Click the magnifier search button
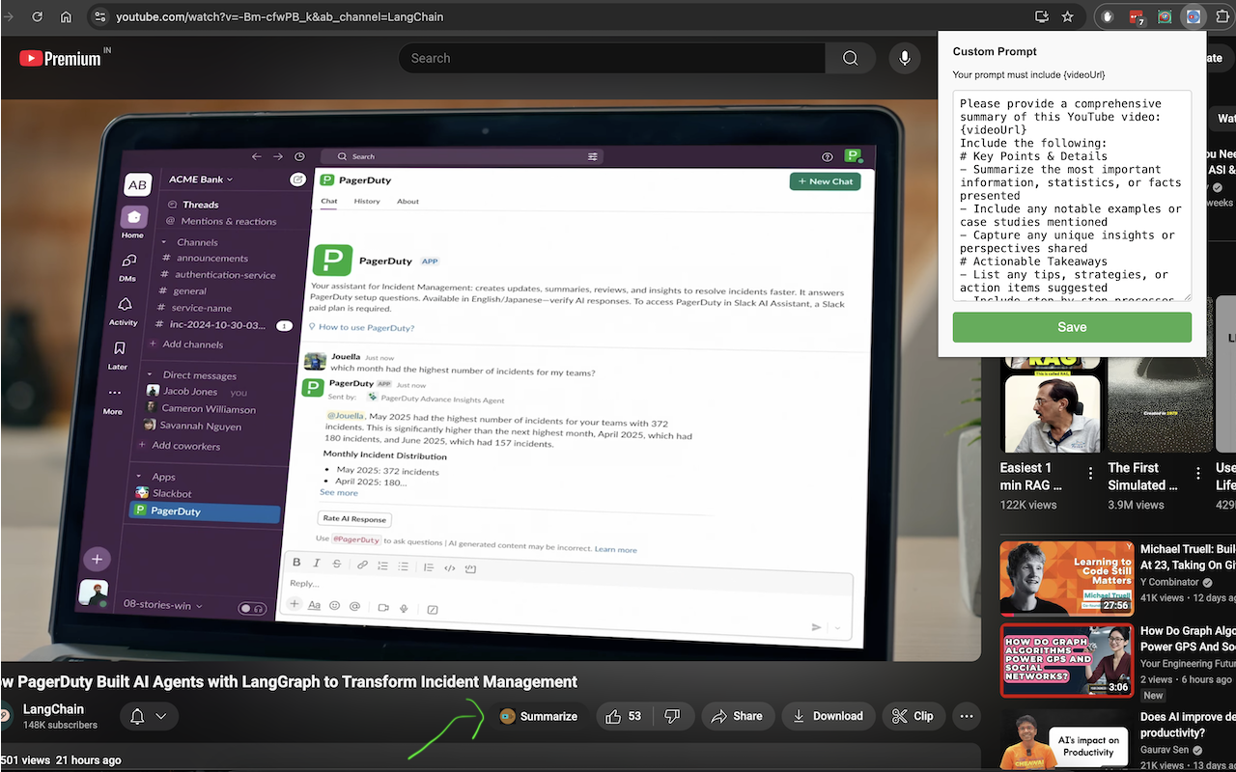 click(x=850, y=58)
